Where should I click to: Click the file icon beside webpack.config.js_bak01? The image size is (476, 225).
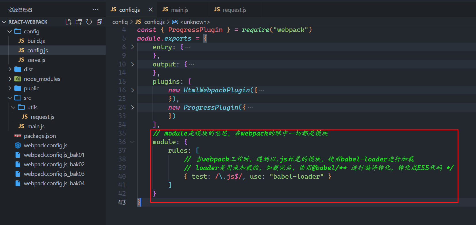coord(18,155)
